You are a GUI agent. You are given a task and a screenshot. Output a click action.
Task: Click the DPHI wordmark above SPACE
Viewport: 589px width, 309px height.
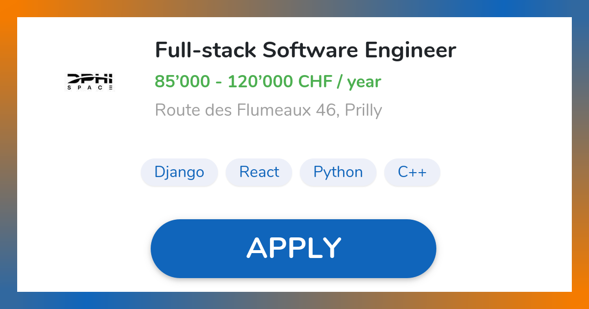point(90,78)
